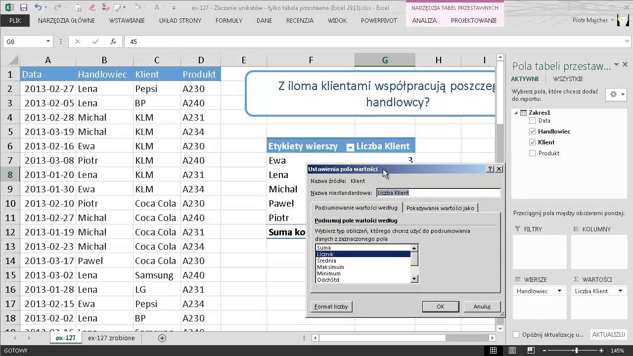Click the pink eraser clear icon
The height and width of the screenshot is (356, 633).
92,7
